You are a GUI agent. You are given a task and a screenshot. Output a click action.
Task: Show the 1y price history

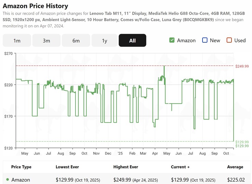point(104,41)
